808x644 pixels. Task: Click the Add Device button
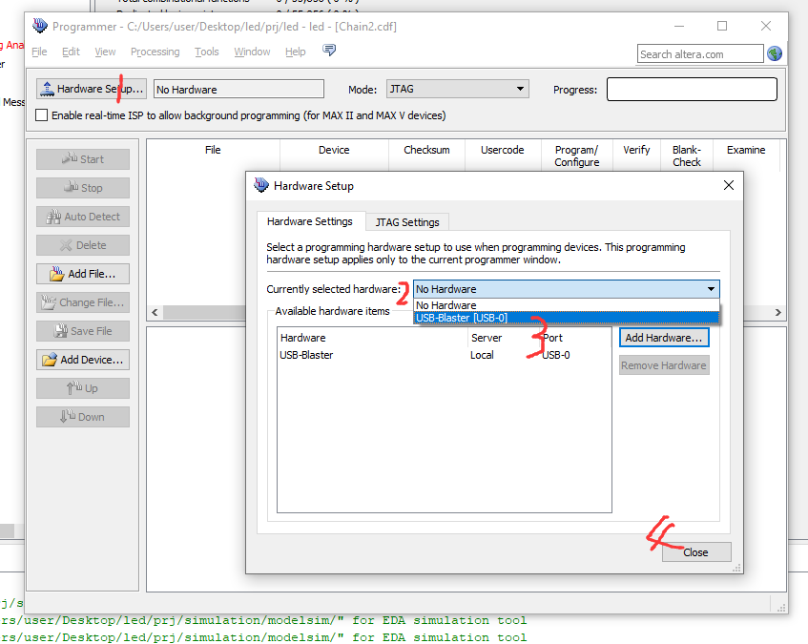click(x=83, y=360)
